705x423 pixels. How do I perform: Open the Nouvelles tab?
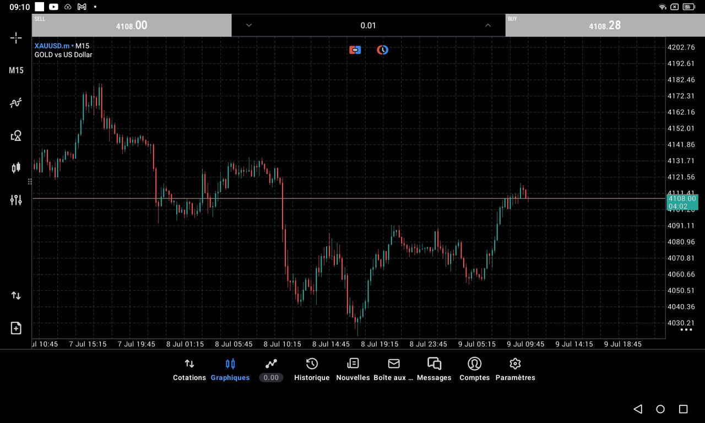[353, 370]
